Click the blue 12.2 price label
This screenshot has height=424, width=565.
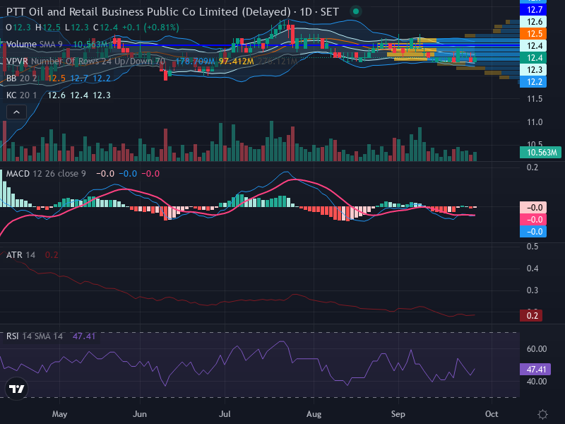533,82
